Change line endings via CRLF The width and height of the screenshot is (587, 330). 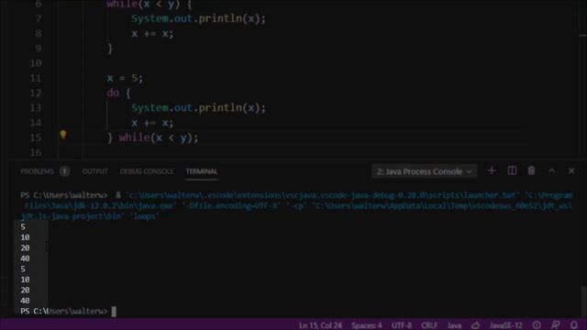coord(429,325)
